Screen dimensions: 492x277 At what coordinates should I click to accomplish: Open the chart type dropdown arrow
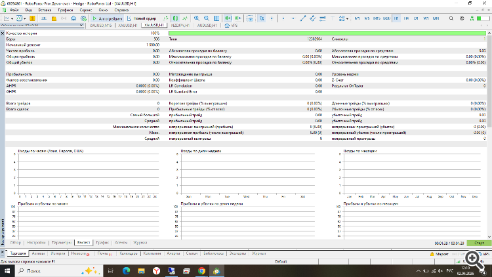pyautogui.click(x=12, y=19)
